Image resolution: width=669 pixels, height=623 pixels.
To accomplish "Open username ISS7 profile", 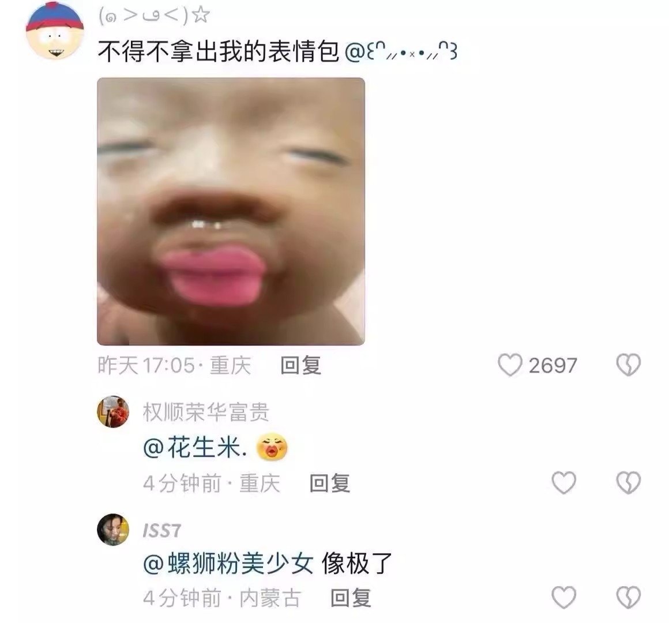I will click(162, 530).
